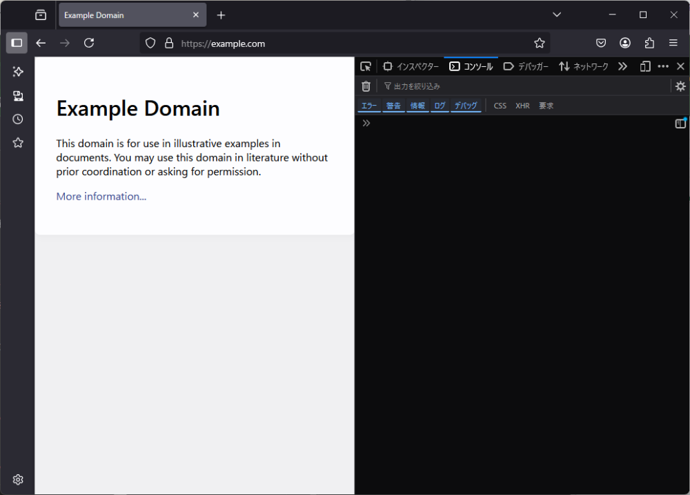Toggle the エラー filter in the console

coord(369,106)
